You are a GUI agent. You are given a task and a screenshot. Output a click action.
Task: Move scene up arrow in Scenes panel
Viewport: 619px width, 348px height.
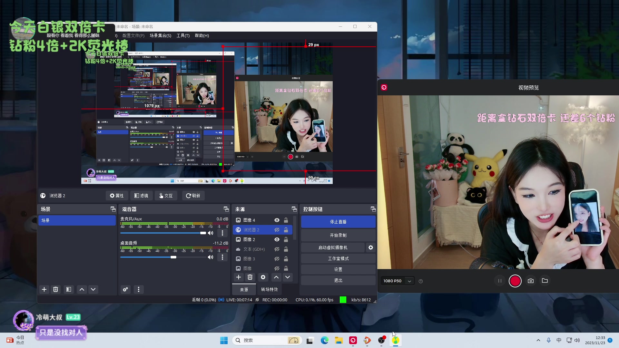point(82,289)
